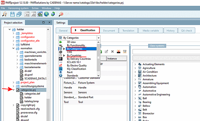Click the dropdown list scroll down arrow
Screen dimensions: 200x121
coord(98,75)
